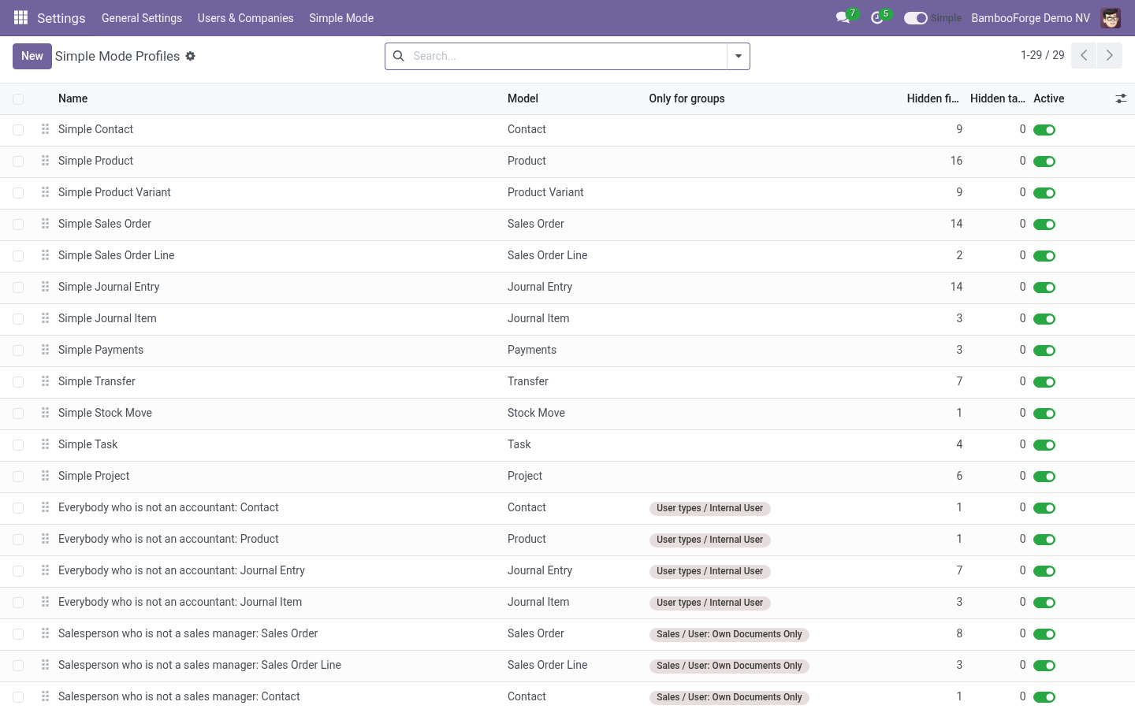Create a New simple mode profile
Image resolution: width=1135 pixels, height=709 pixels.
point(32,56)
